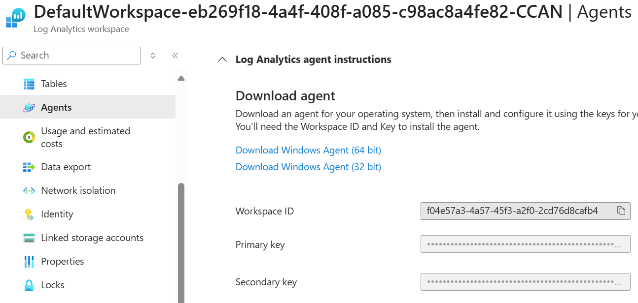The height and width of the screenshot is (303, 638).
Task: Click the sidebar scroll up arrow
Action: tap(181, 78)
